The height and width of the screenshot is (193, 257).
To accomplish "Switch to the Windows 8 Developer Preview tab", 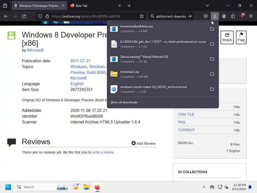I will click(x=39, y=6).
